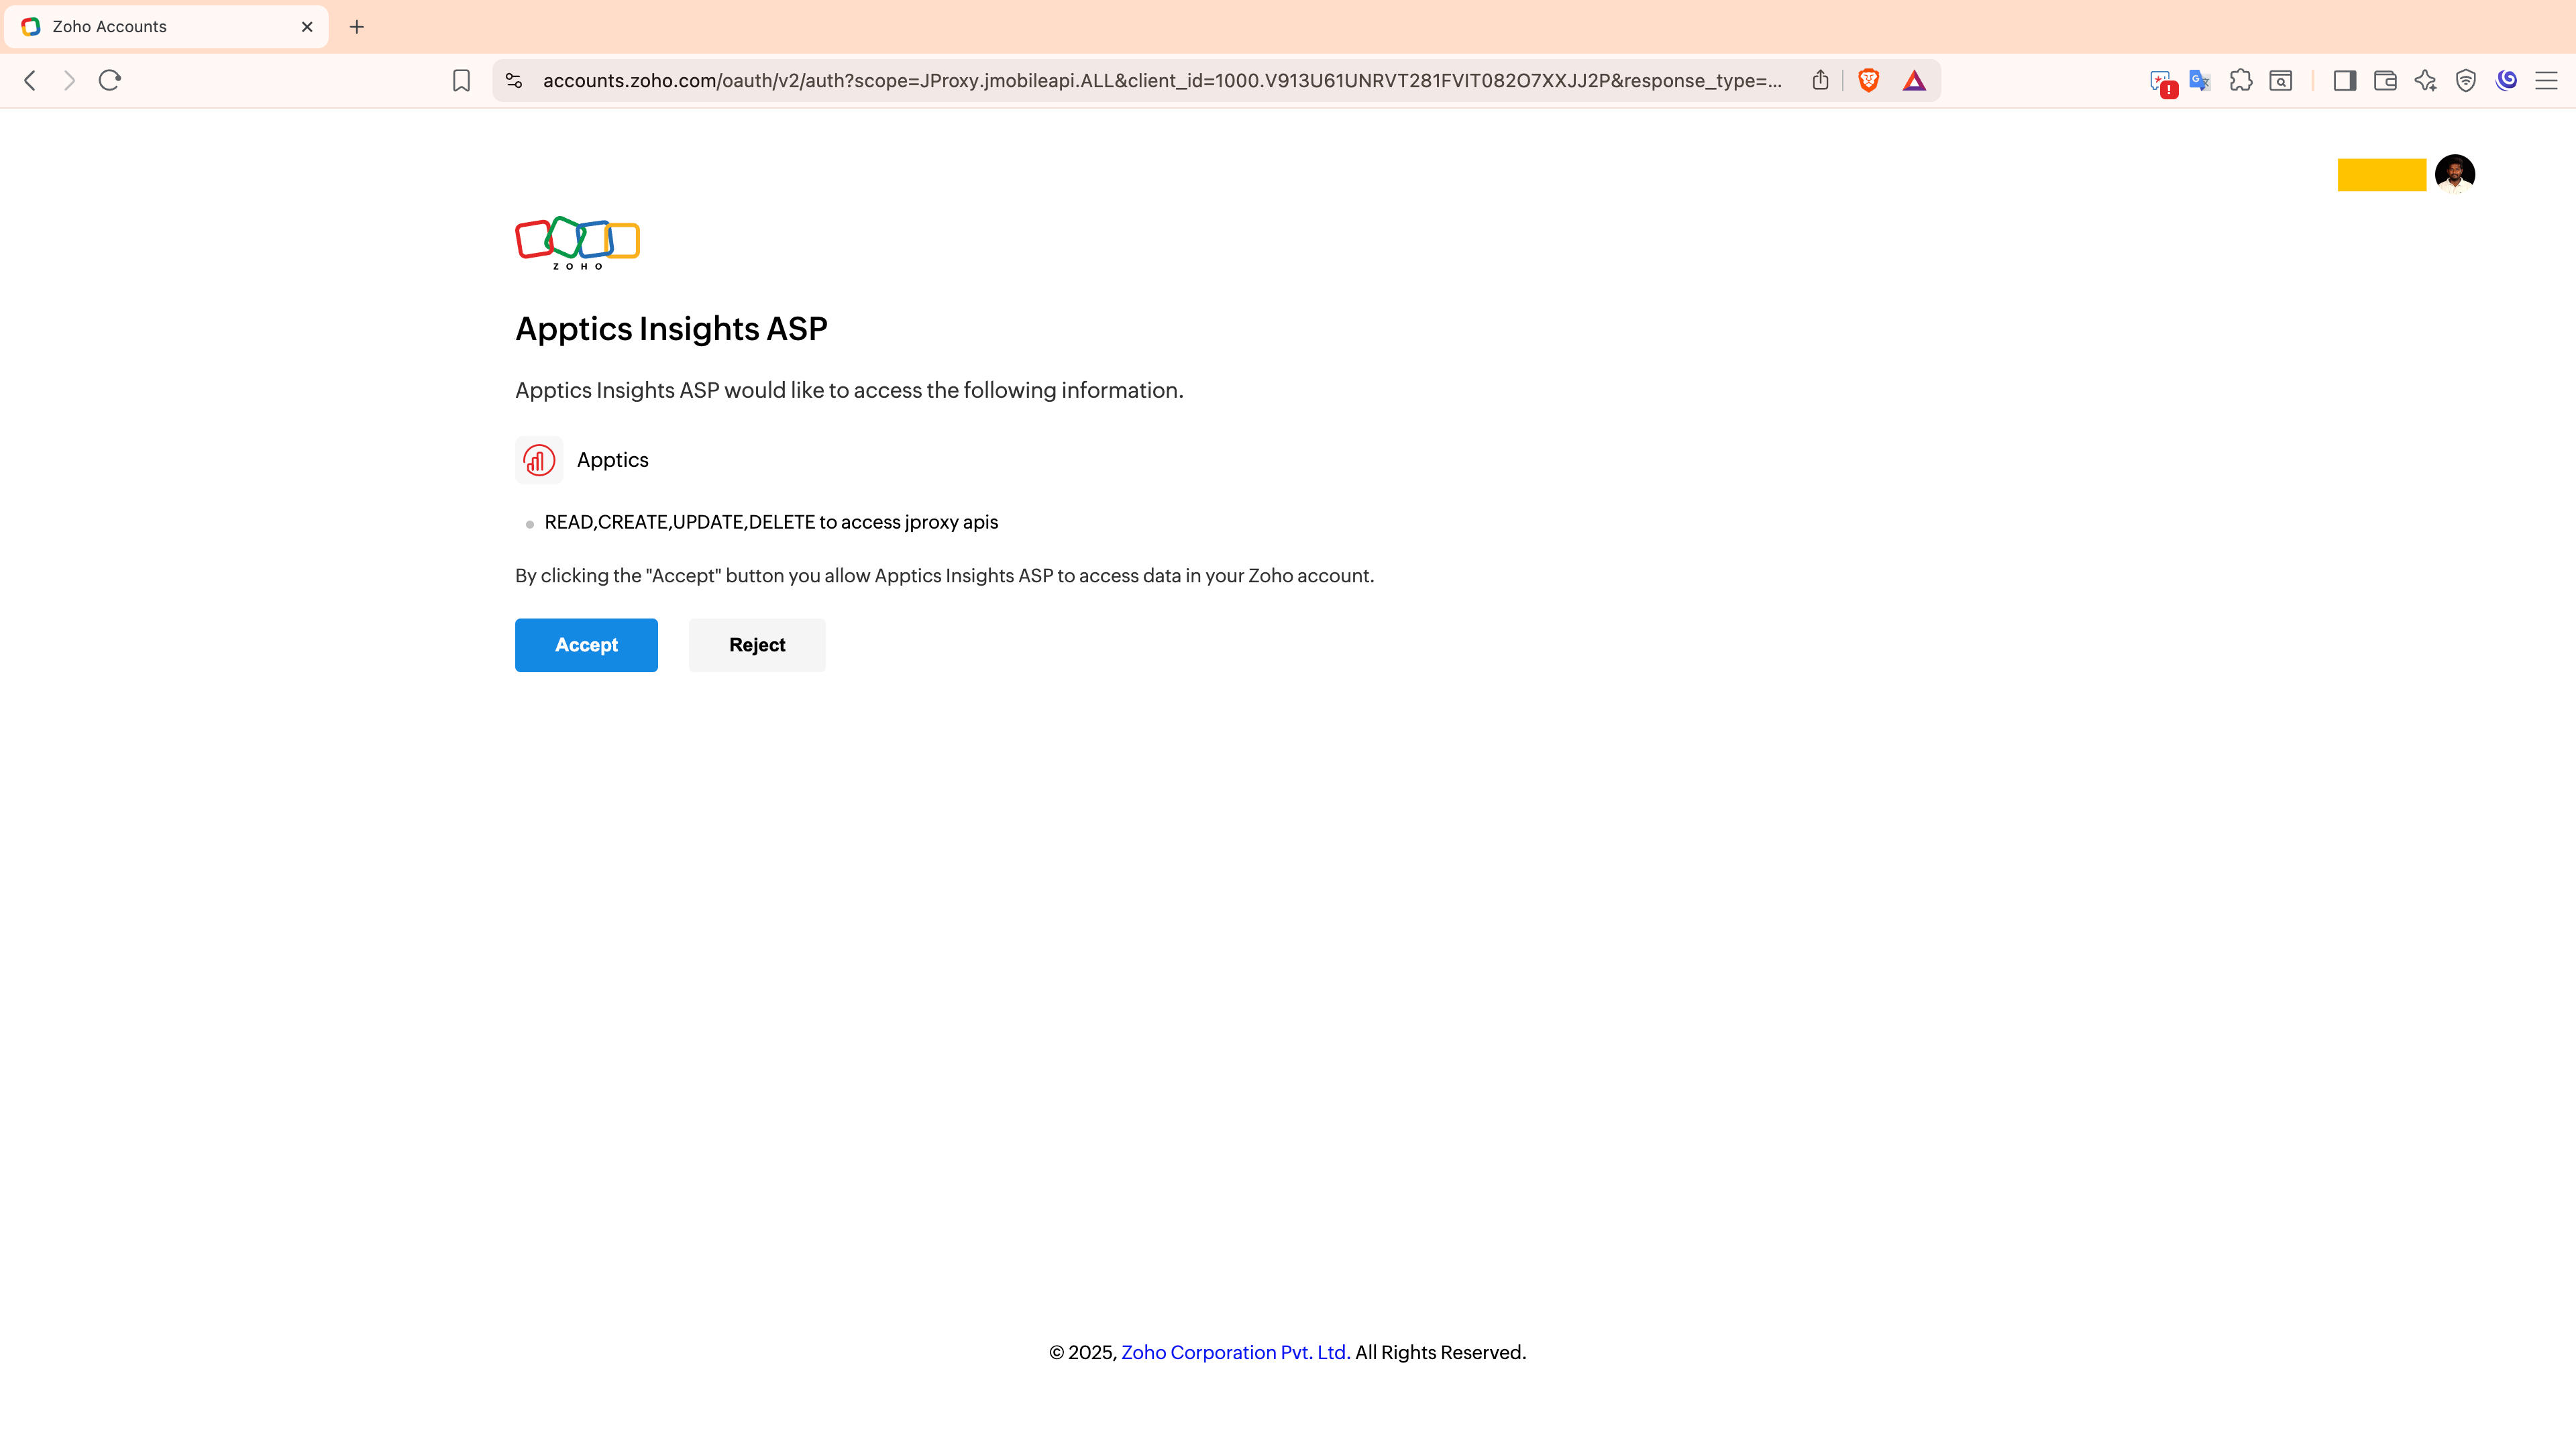Open the user profile avatar menu
Image resolution: width=2576 pixels, height=1449 pixels.
[x=2455, y=174]
